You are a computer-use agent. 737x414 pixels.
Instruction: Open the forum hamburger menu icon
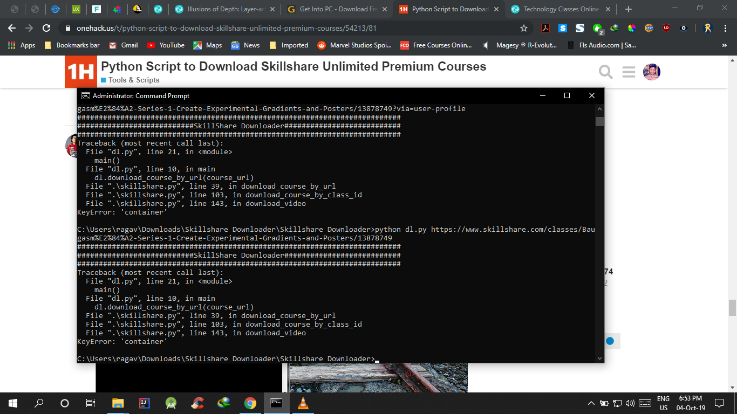[629, 72]
